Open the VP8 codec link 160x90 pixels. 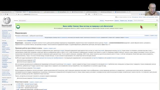pyautogui.click(x=18, y=89)
